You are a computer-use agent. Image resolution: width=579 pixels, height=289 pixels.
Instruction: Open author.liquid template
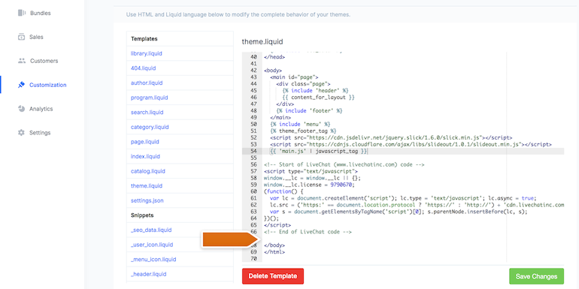147,83
